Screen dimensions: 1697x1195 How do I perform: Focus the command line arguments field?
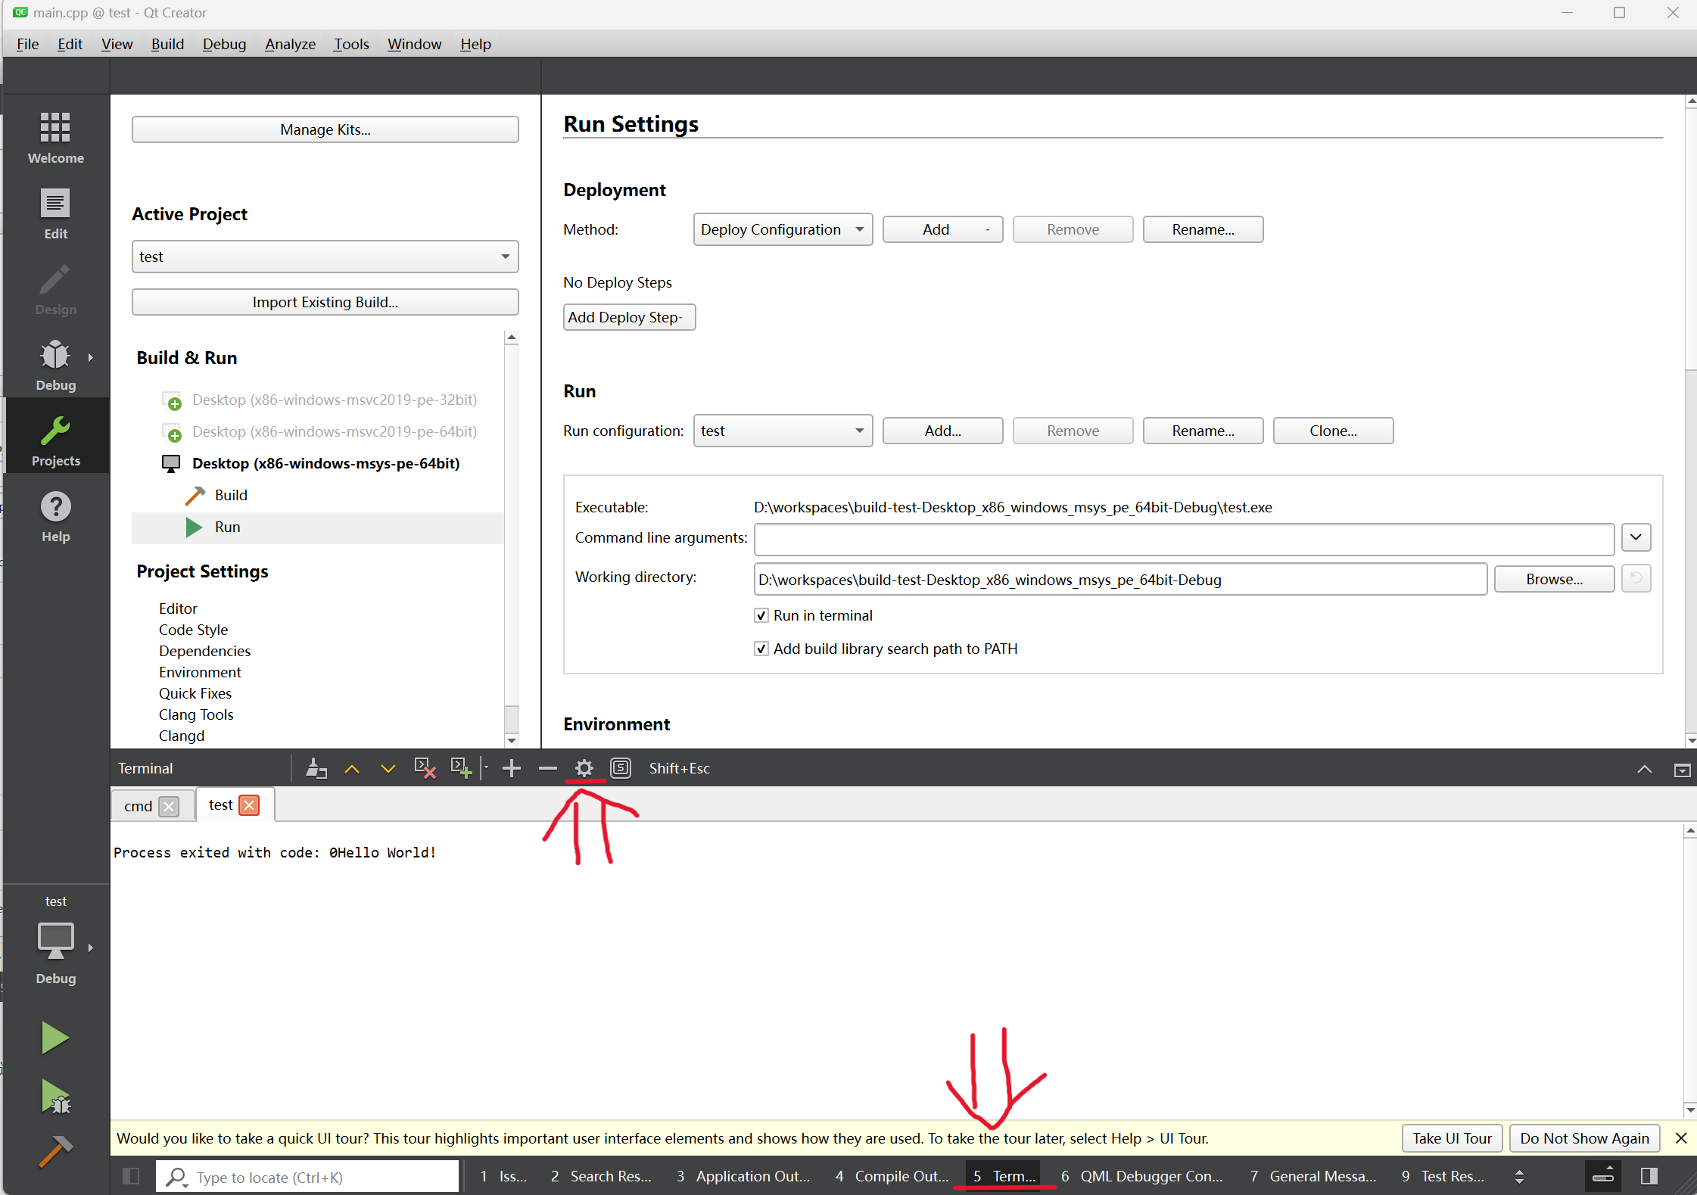(1184, 539)
